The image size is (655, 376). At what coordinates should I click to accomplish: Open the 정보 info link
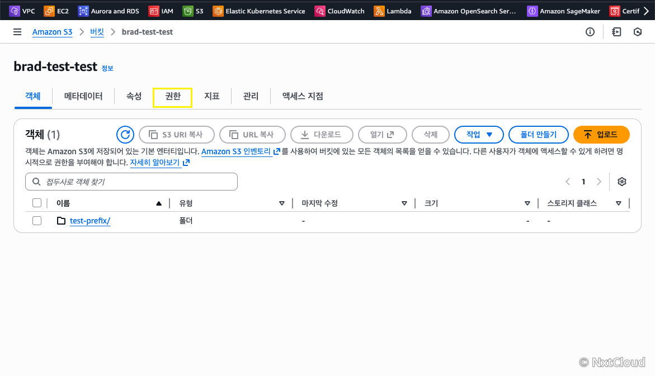[x=107, y=68]
